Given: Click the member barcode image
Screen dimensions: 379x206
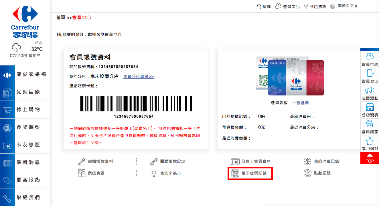Looking at the screenshot, I should tap(136, 103).
